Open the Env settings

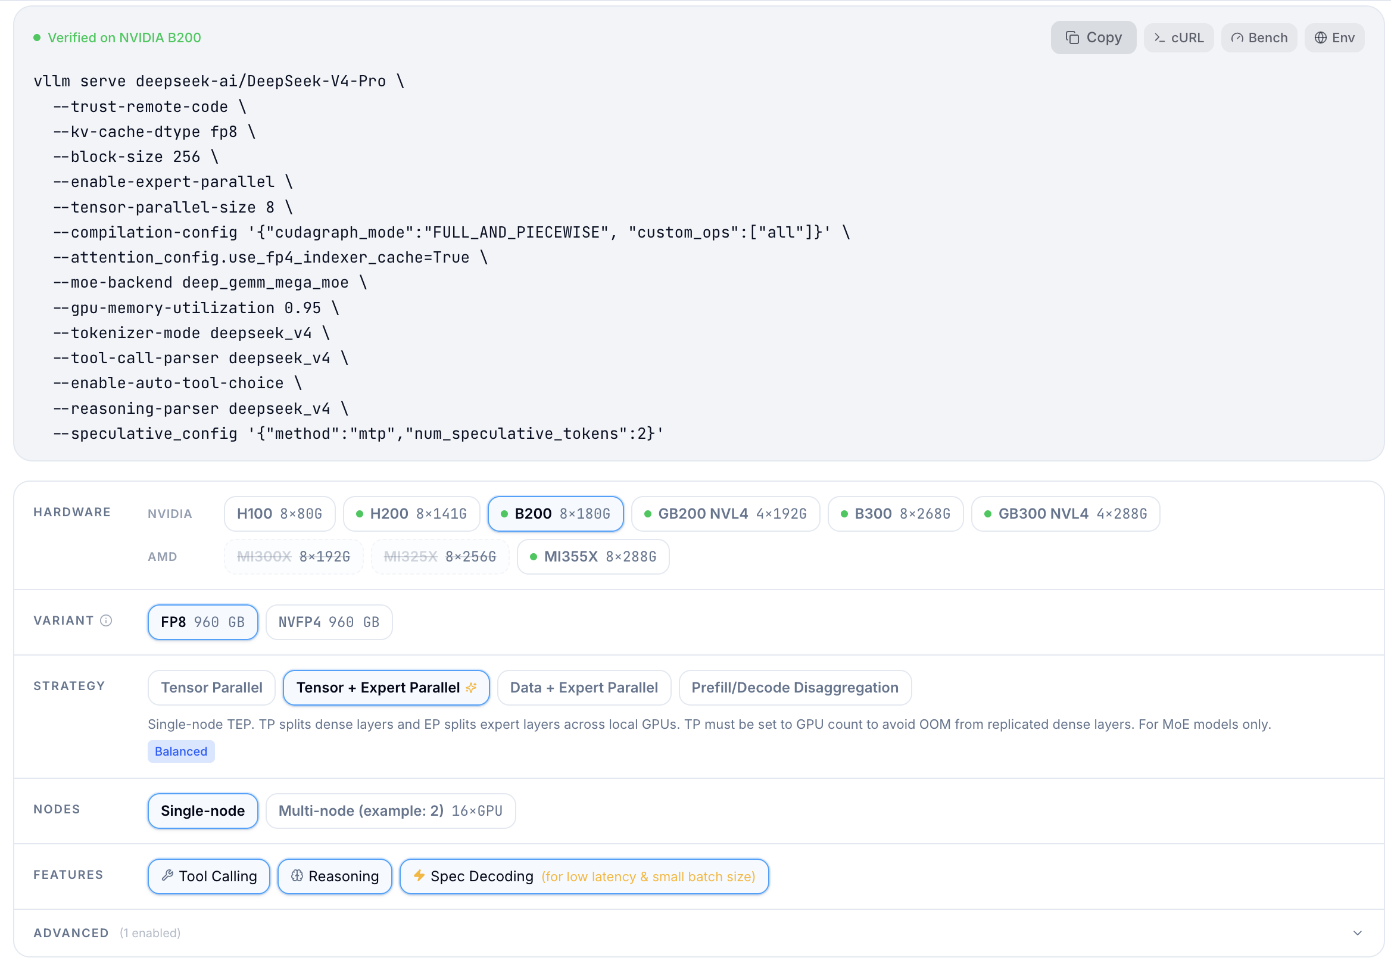(x=1334, y=38)
